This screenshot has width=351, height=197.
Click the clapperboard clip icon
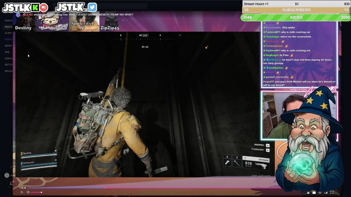pyautogui.click(x=314, y=192)
